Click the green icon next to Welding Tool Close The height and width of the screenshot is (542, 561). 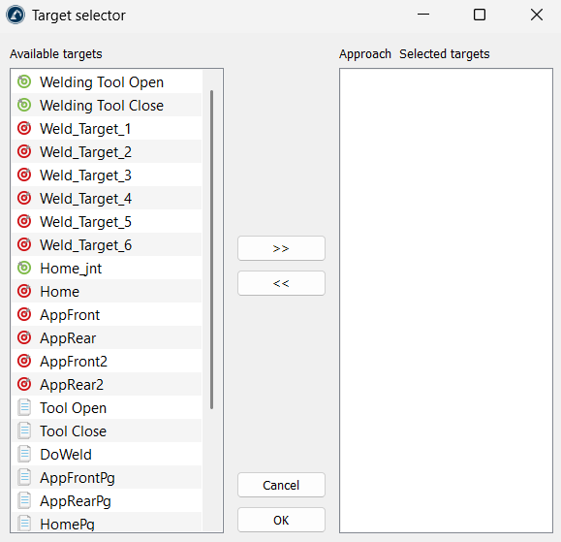click(x=24, y=105)
